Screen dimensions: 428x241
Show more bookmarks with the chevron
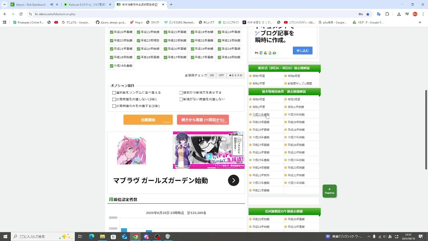tap(420, 22)
